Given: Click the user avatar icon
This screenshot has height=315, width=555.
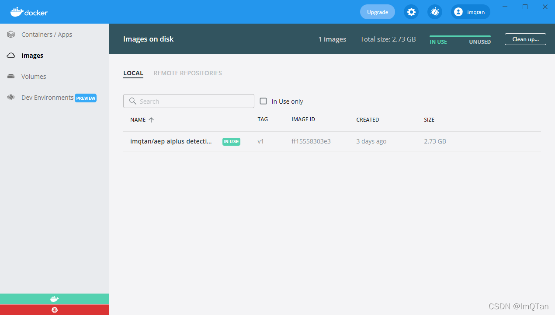Looking at the screenshot, I should [x=458, y=12].
